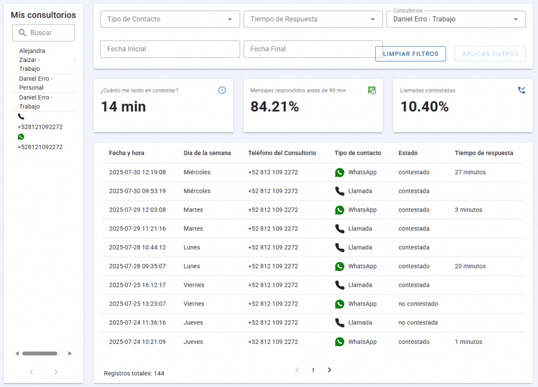This screenshot has width=538, height=387.
Task: Go to next page of table records
Action: tap(329, 370)
